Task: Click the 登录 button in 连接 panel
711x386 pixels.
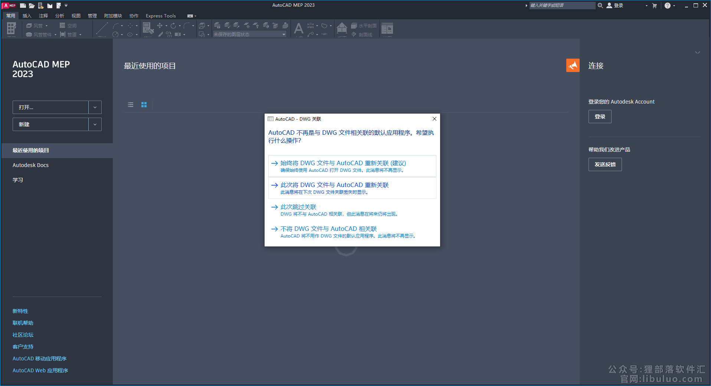Action: pyautogui.click(x=600, y=117)
